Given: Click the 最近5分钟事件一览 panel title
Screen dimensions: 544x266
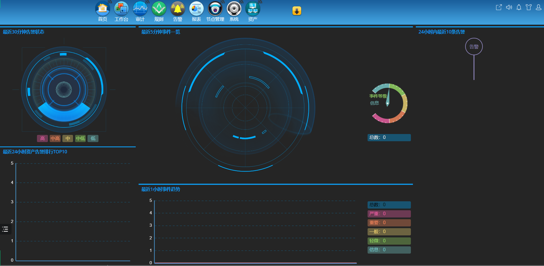Looking at the screenshot, I should pyautogui.click(x=161, y=32).
